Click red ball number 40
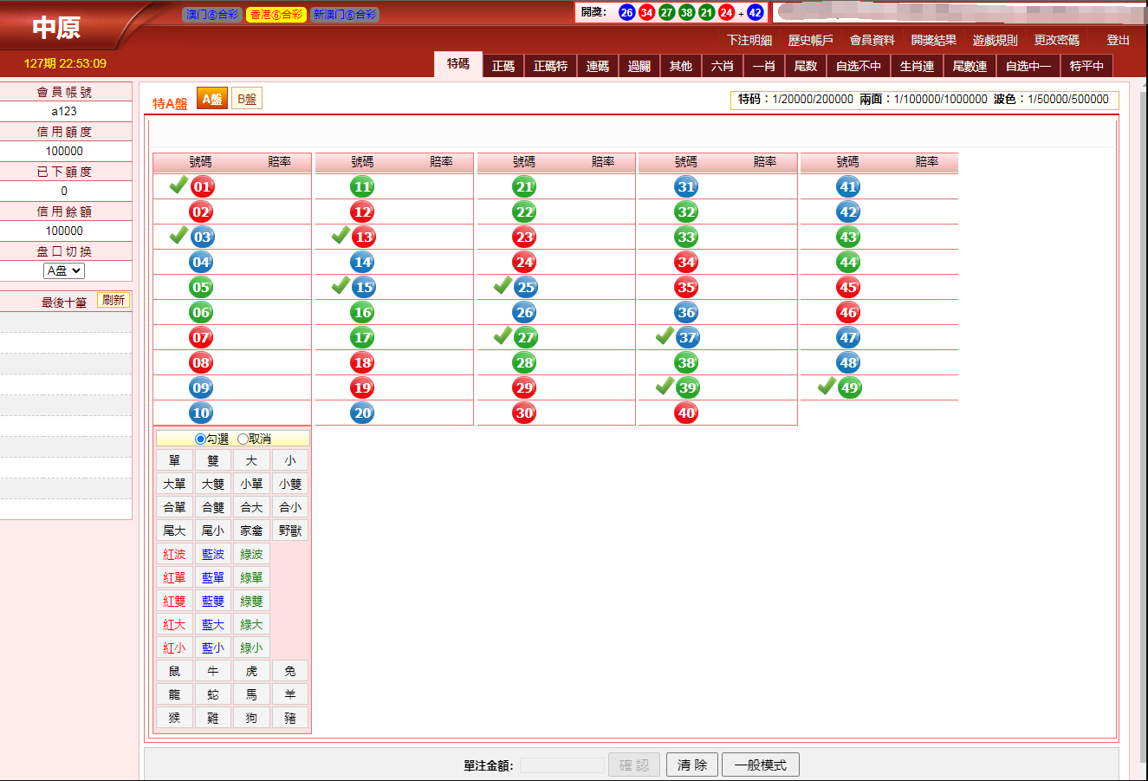This screenshot has width=1148, height=781. pyautogui.click(x=687, y=413)
